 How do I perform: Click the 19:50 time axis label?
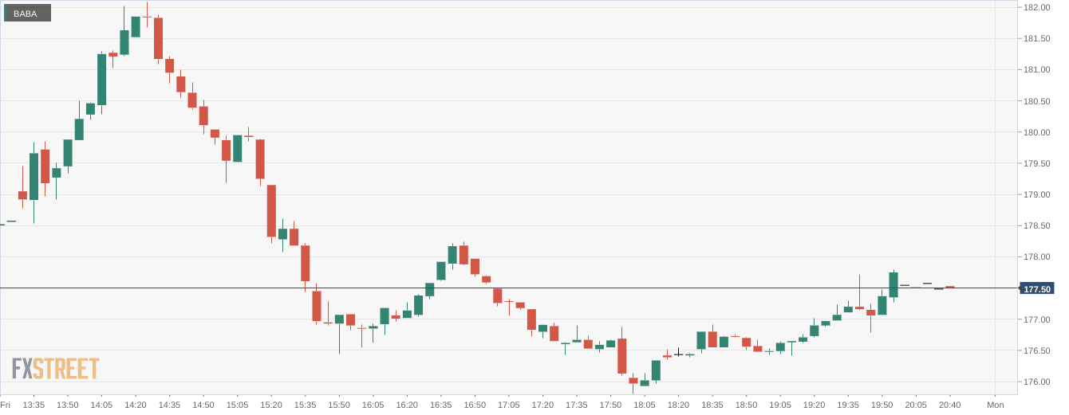click(x=882, y=405)
